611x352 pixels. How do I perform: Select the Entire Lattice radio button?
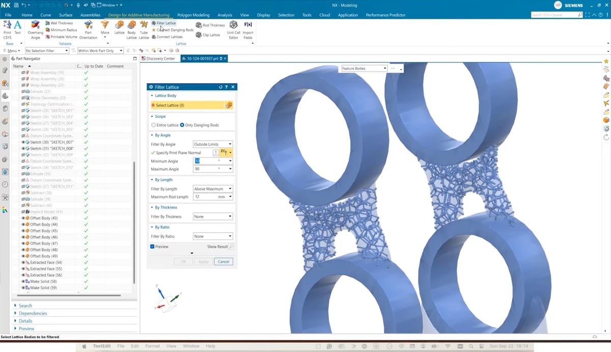[x=154, y=125]
